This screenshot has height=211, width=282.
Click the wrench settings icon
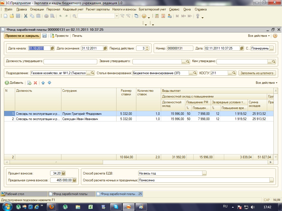[198, 16]
